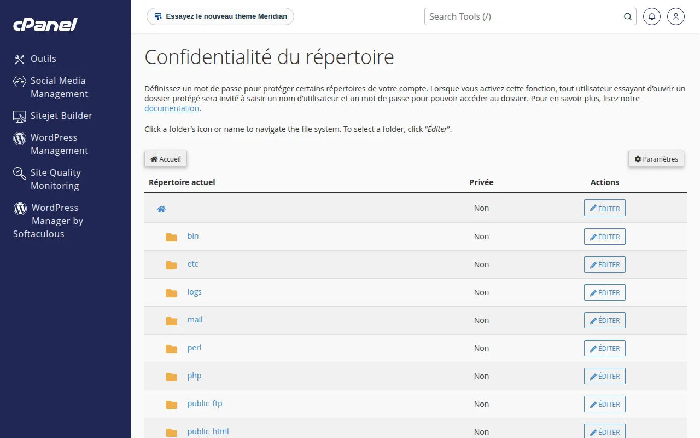The height and width of the screenshot is (438, 700).
Task: Click the search magnifier icon
Action: (628, 16)
